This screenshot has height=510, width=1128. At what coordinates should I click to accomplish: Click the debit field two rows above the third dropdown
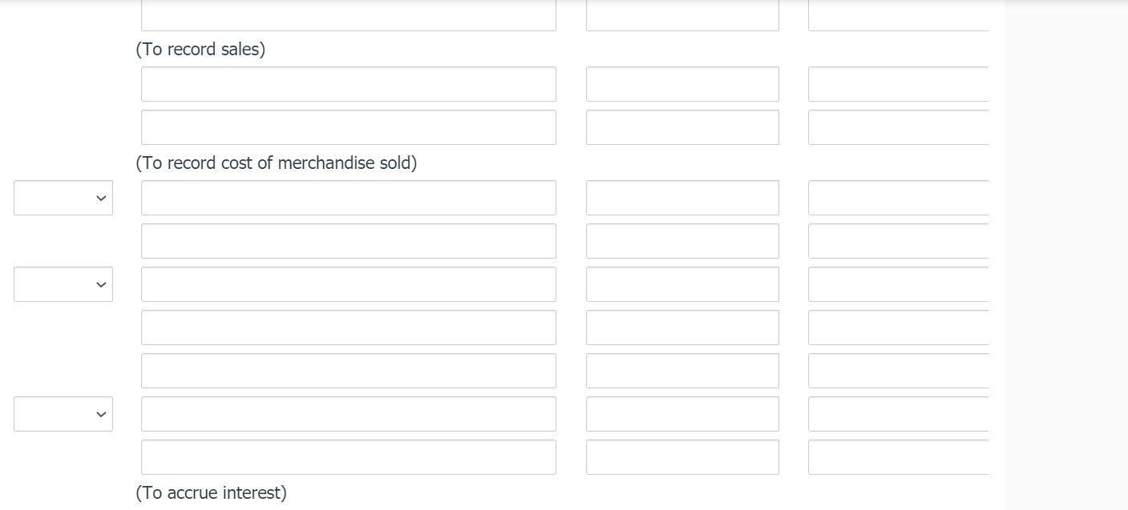[682, 327]
